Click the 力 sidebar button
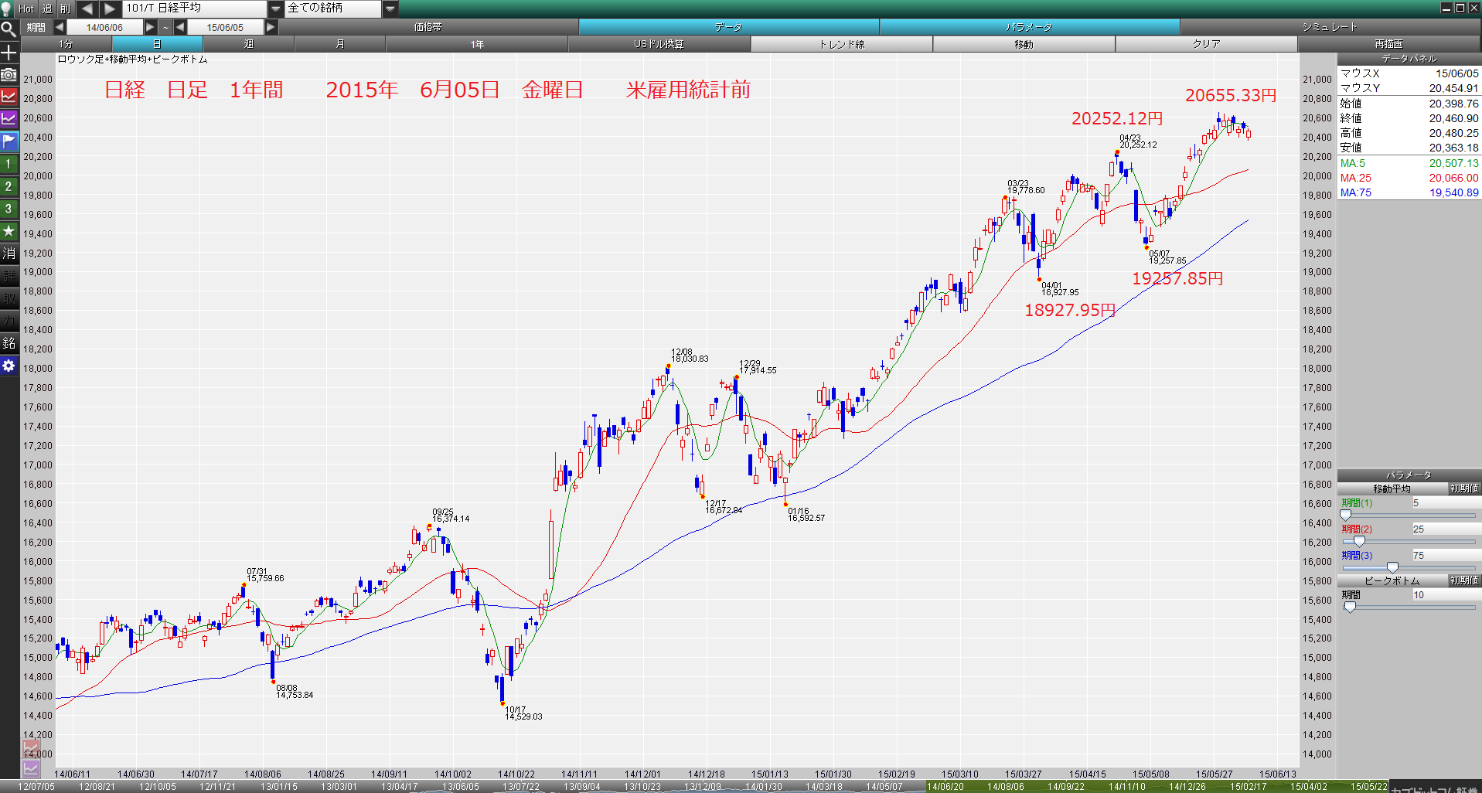1482x793 pixels. pyautogui.click(x=9, y=321)
